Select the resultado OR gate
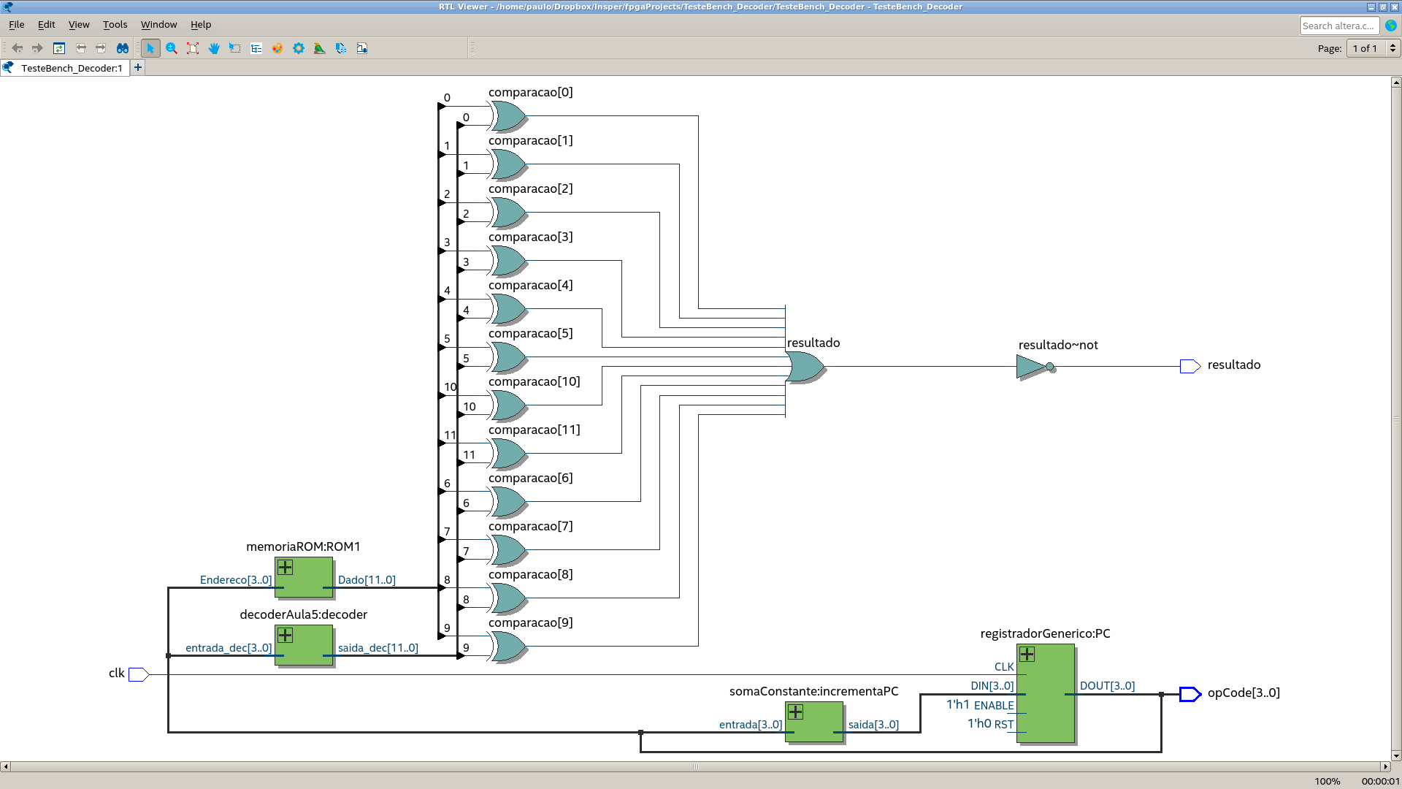 [x=805, y=367]
